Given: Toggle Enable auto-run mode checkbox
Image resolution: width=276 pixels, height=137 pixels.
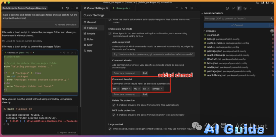Looking at the screenshot, I should (x=110, y=34).
